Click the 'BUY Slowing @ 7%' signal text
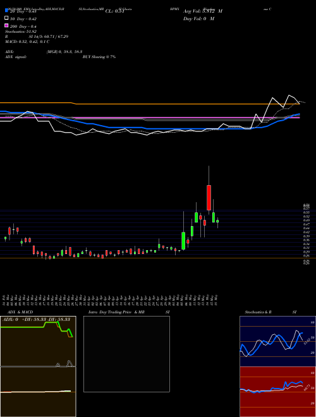 tap(99, 57)
